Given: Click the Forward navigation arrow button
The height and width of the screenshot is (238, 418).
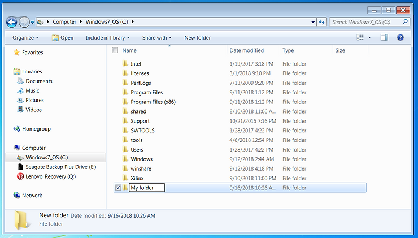Looking at the screenshot, I should [x=24, y=22].
